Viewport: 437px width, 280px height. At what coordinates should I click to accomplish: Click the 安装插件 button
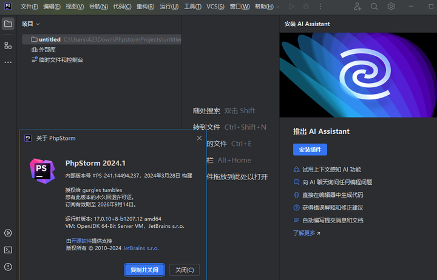(310, 150)
